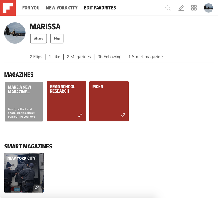
Task: Edit the Grad School Research magazine pencil
Action: (80, 115)
